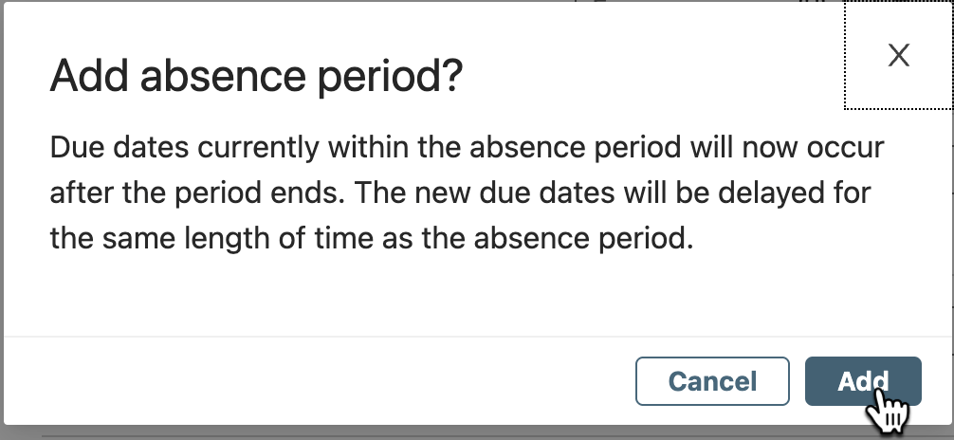Dismiss the absence period prompt via X

tap(898, 55)
